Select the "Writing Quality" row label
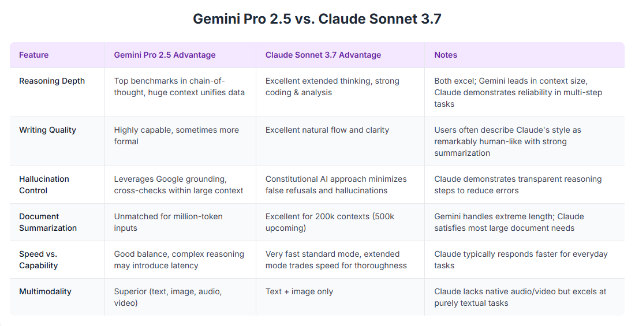Viewport: 635px width, 326px height. click(x=47, y=130)
